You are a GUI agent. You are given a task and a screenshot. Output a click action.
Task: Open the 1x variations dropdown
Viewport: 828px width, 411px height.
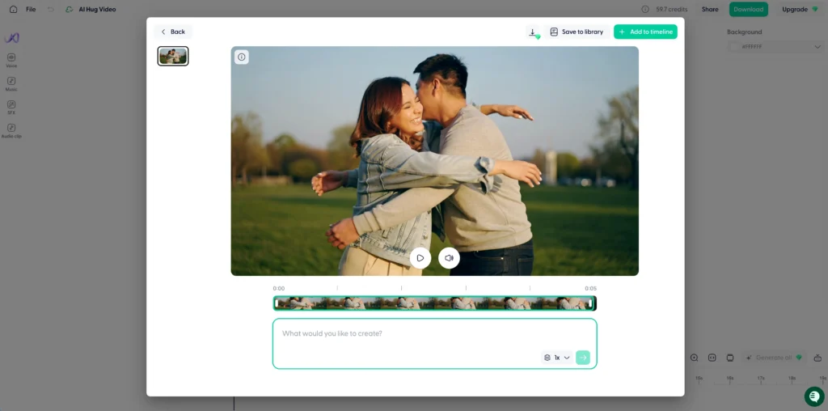pos(557,358)
